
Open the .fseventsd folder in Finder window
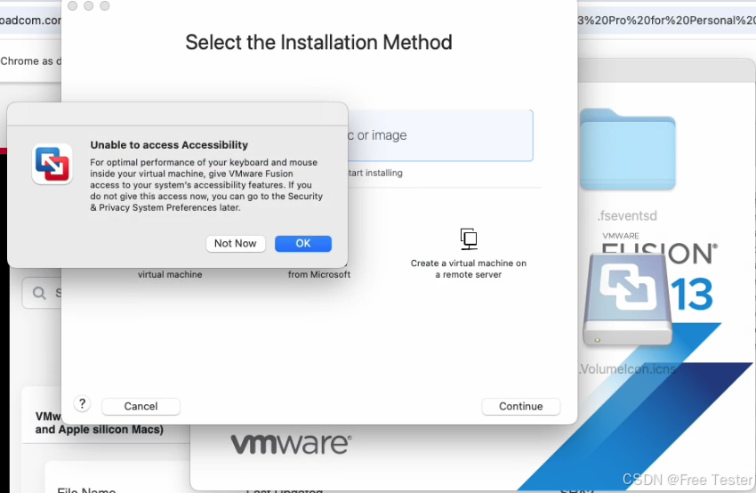click(x=627, y=150)
